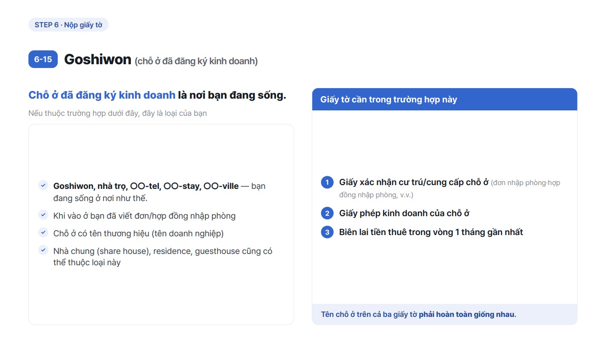Viewport: 606px width, 340px height.
Task: Click the blue 6-15 section badge
Action: click(x=43, y=59)
